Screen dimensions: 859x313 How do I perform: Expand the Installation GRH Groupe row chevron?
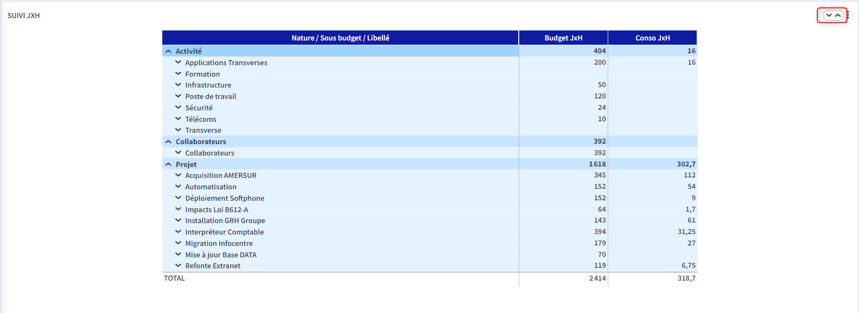point(178,220)
